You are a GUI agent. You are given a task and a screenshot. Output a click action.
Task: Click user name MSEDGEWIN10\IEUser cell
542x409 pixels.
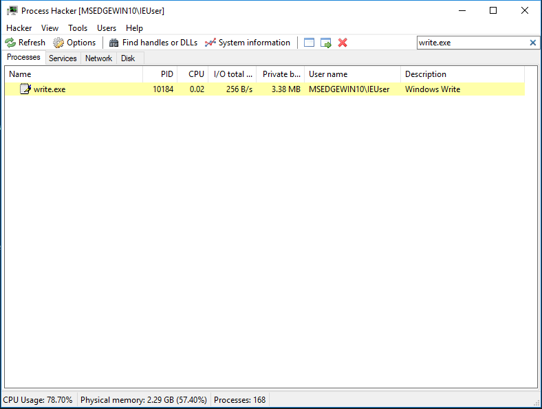pos(349,89)
